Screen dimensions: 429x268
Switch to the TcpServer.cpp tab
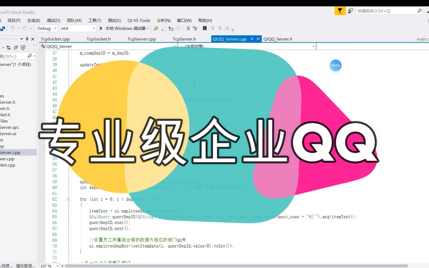[x=141, y=39]
